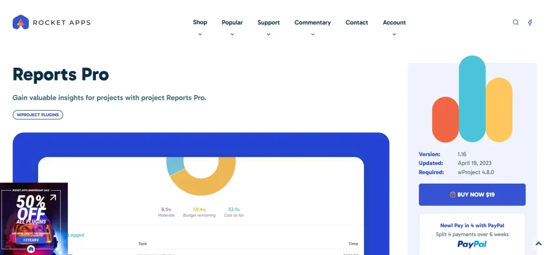The width and height of the screenshot is (549, 255).
Task: Click the arrow icon on 50% OFF banner
Action: (x=53, y=198)
